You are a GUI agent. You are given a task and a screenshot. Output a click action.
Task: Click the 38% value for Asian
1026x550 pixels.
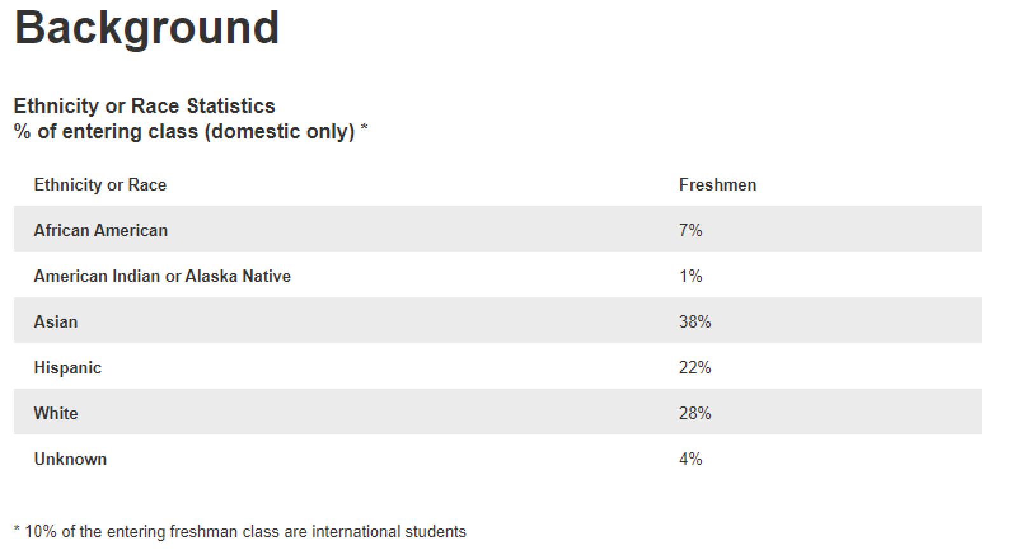(x=695, y=322)
